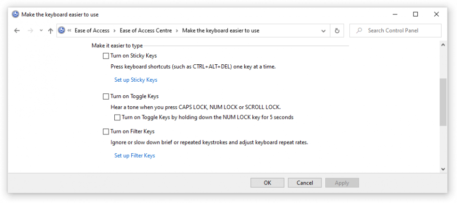Expand the breadcrumb overflow chevrons
This screenshot has height=203, width=457.
click(x=69, y=30)
